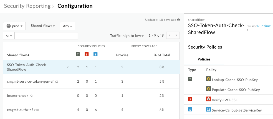Click the Populate Cache-SSO-PubKey policy icon

click(x=208, y=89)
